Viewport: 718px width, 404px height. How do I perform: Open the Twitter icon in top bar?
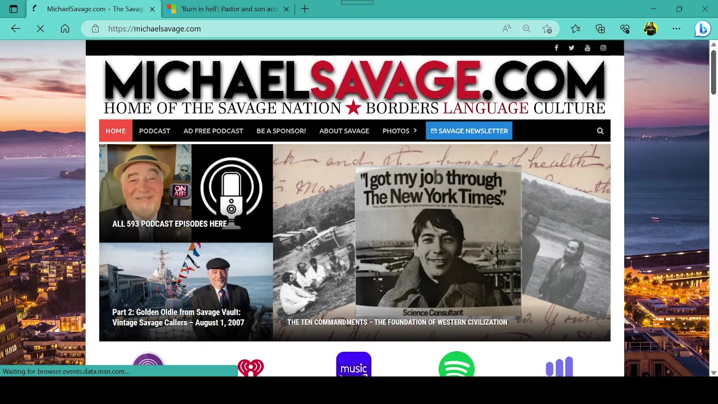572,48
